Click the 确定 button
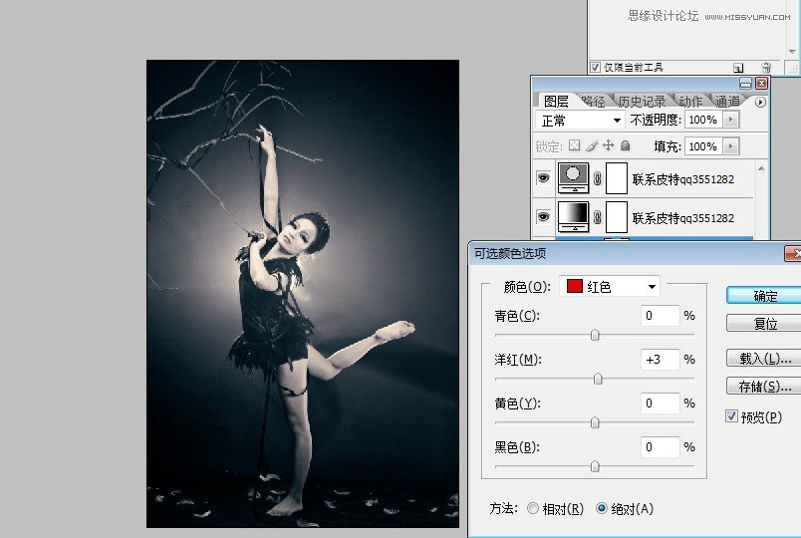The height and width of the screenshot is (538, 801). coord(764,296)
